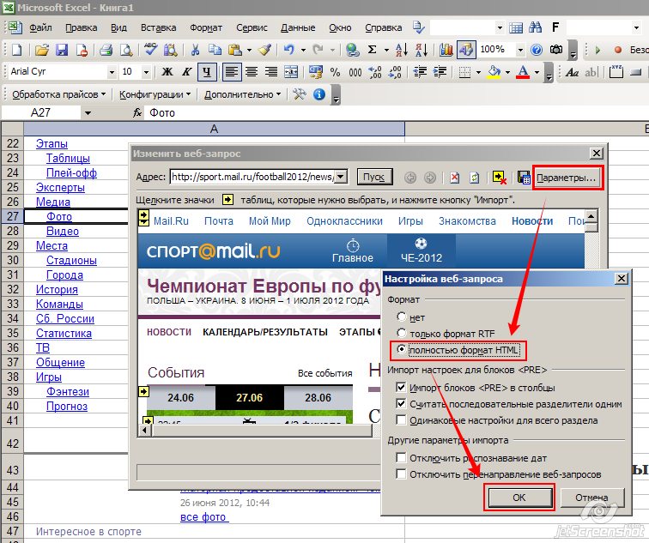This screenshot has width=649, height=543.
Task: Toggle bold formatting Ж
Action: coord(167,72)
